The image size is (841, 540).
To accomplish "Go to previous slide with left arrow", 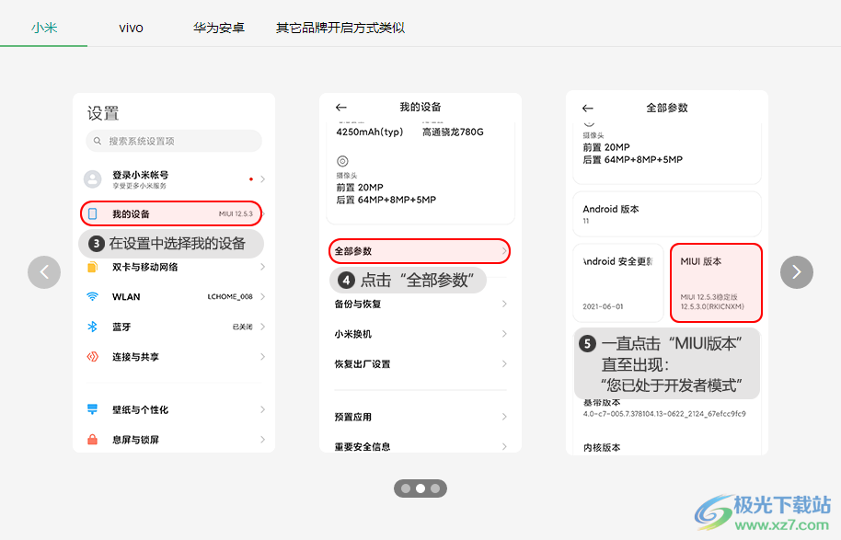I will pos(44,272).
